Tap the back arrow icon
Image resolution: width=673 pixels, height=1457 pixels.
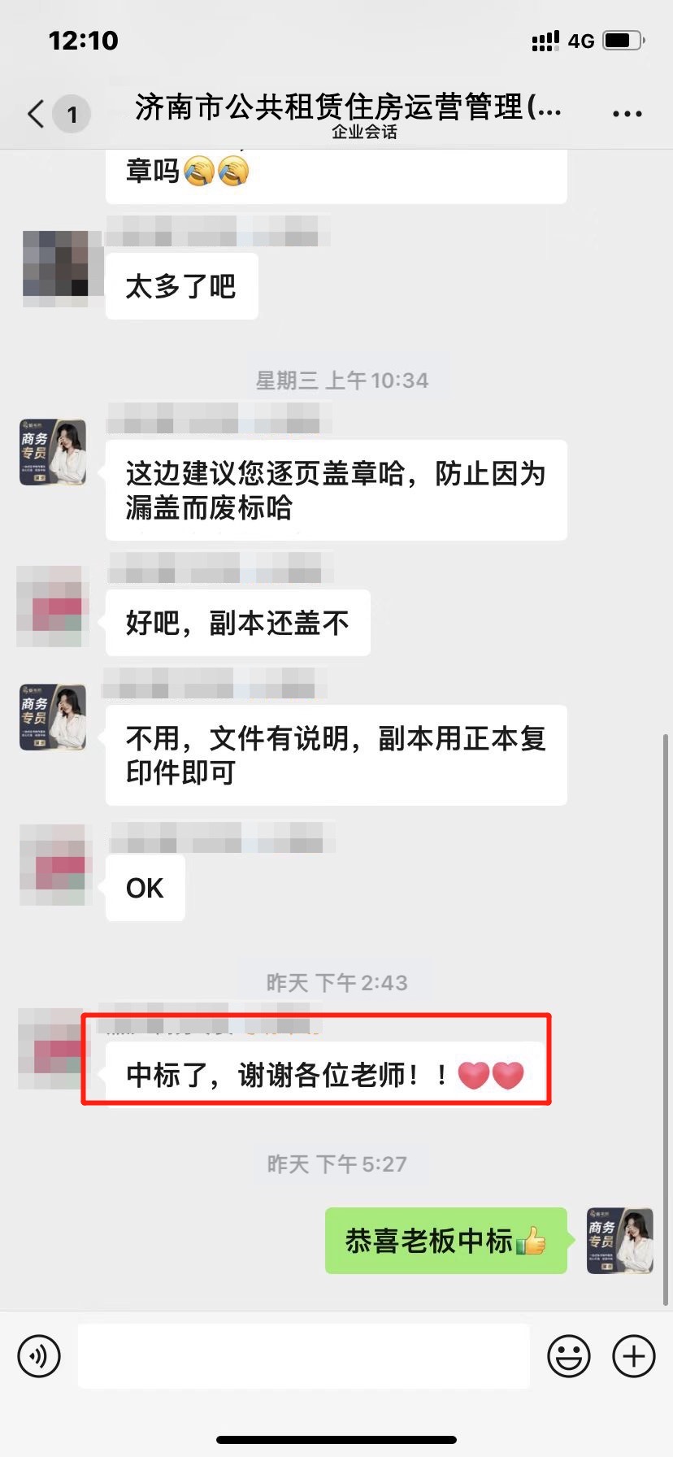coord(36,114)
